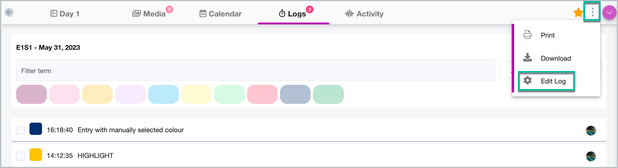618x168 pixels.
Task: Tick the checkbox for the HIGHLIGHT entry
Action: pos(20,156)
